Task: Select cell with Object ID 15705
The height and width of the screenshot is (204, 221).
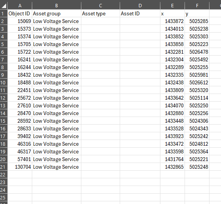Action: (x=20, y=44)
